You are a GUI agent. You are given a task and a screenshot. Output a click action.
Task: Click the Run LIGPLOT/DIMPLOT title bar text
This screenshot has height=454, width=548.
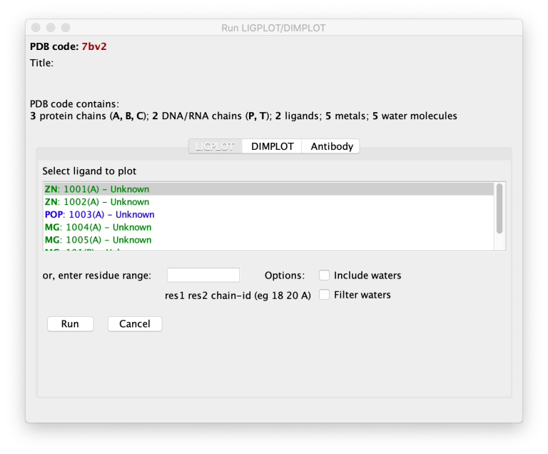[x=274, y=28]
